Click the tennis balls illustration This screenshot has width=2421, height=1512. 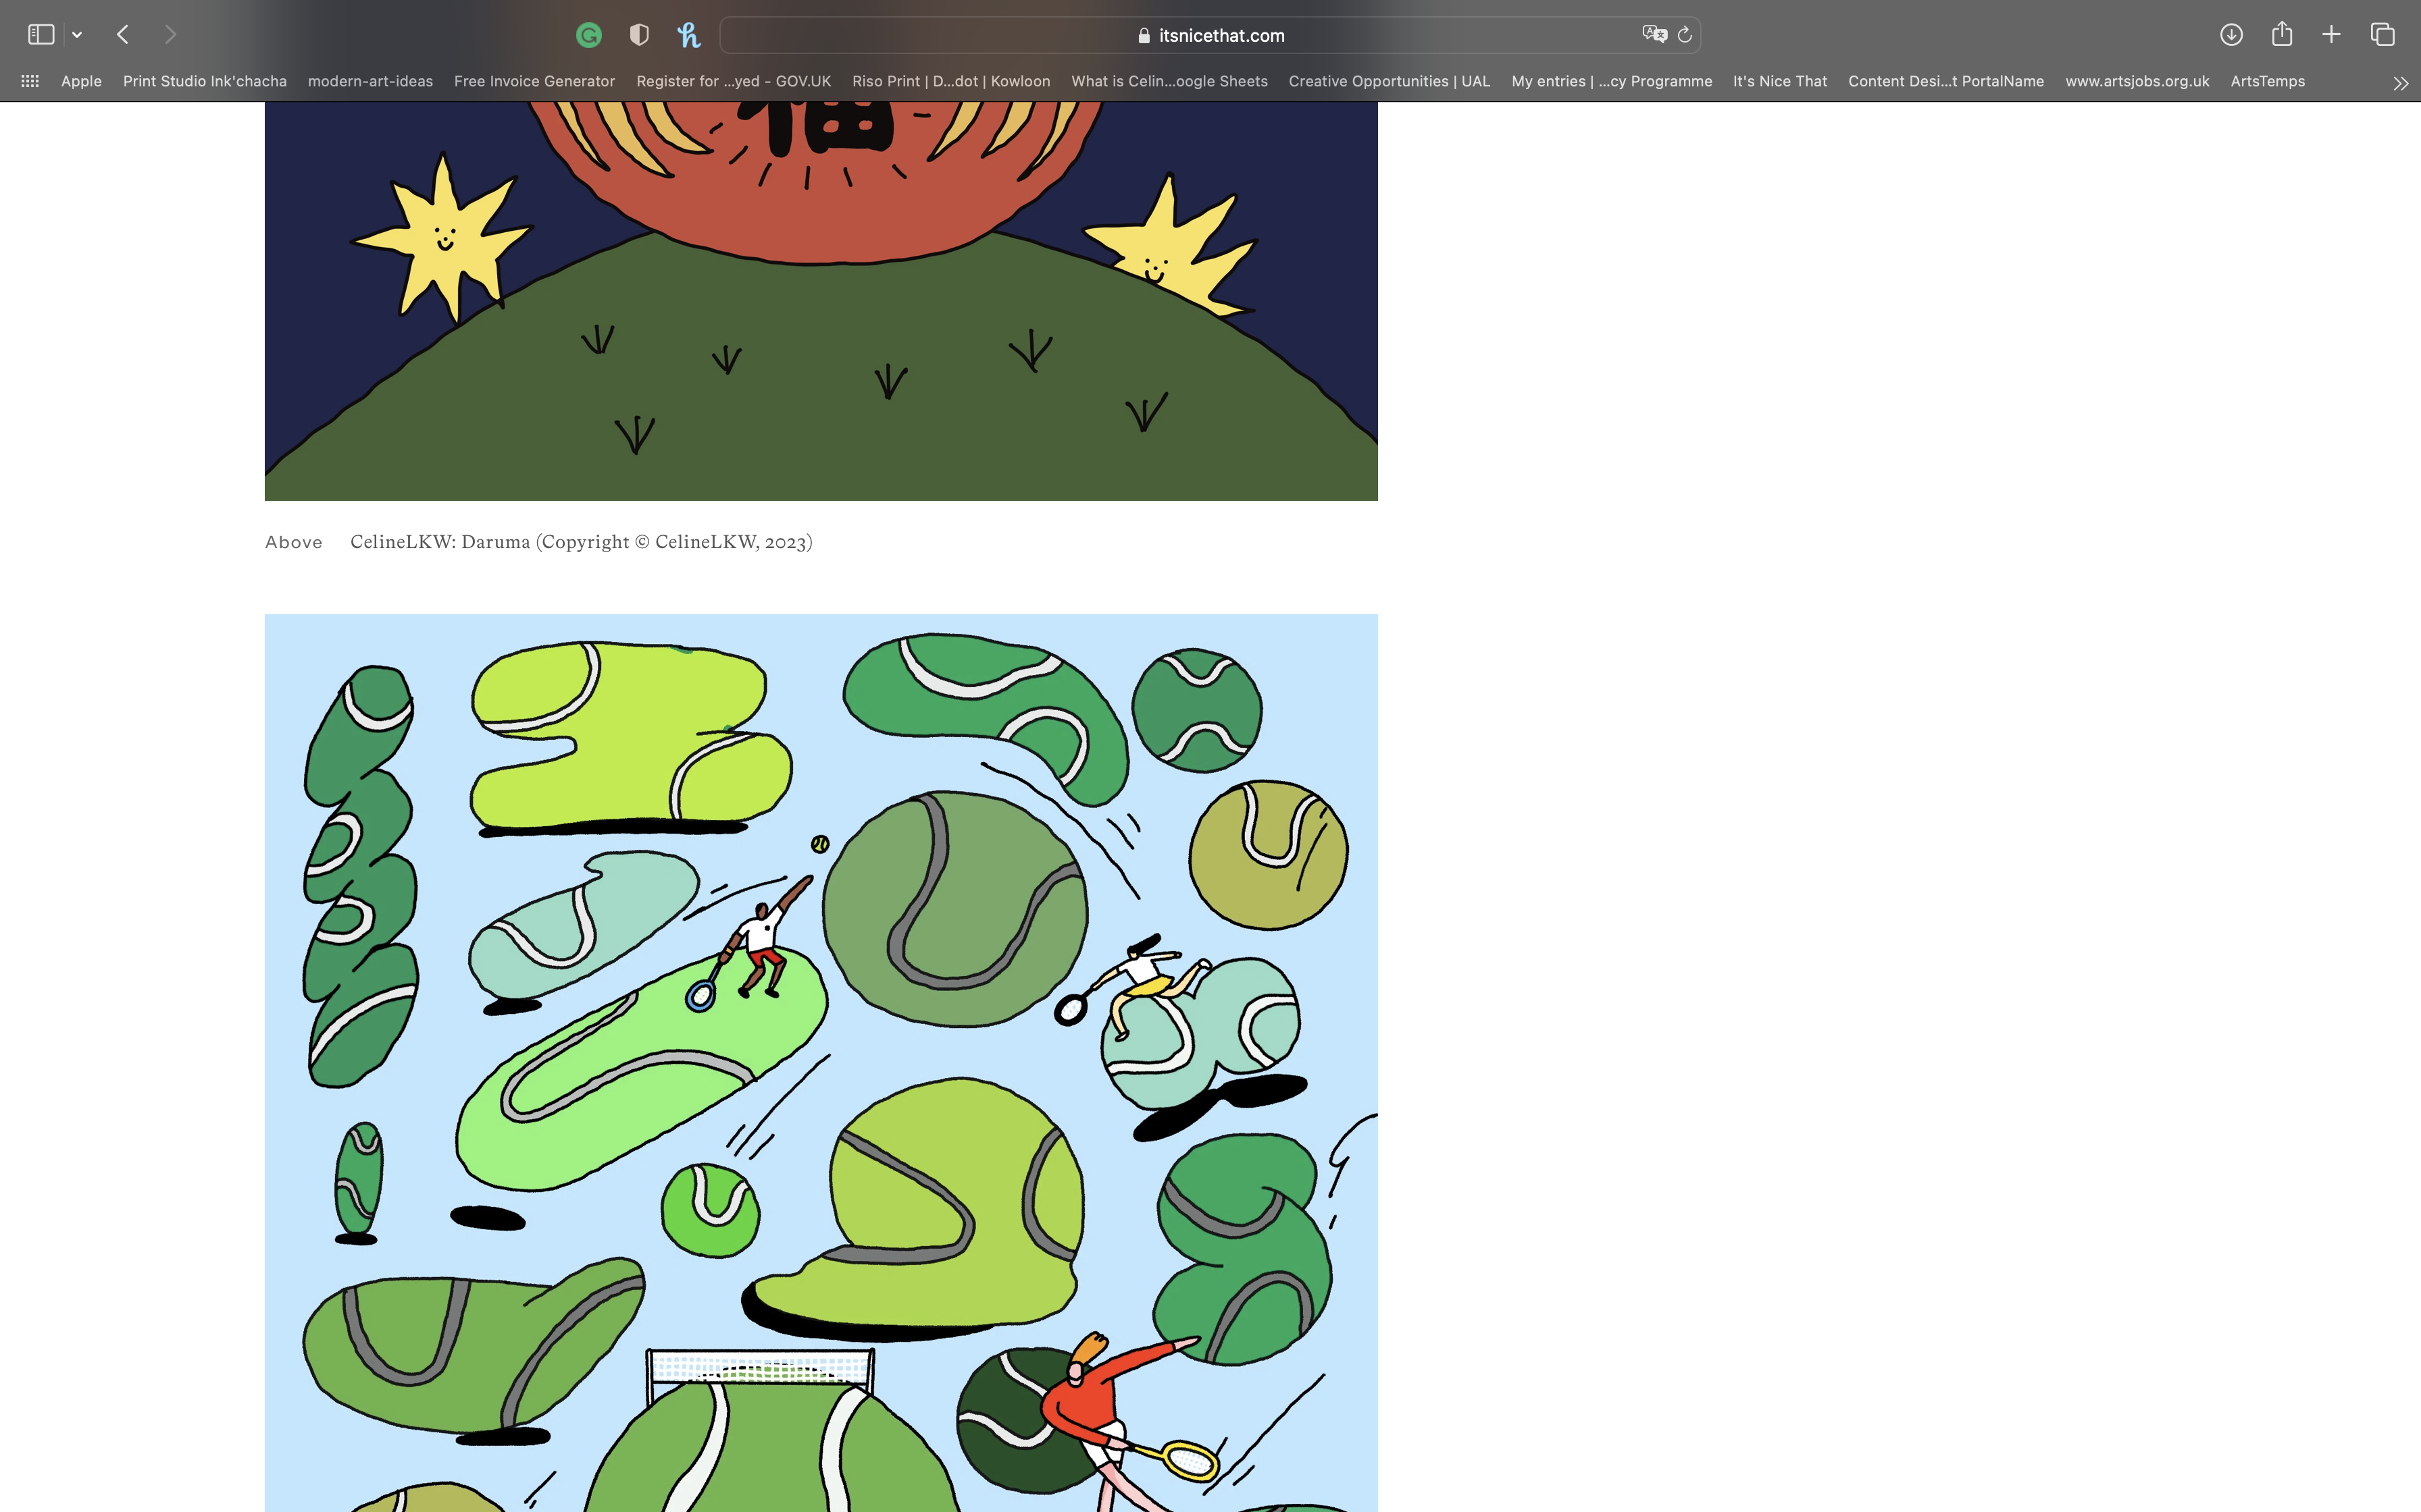820,1060
